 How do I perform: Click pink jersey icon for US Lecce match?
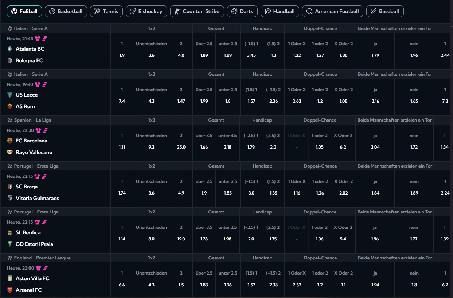[38, 85]
